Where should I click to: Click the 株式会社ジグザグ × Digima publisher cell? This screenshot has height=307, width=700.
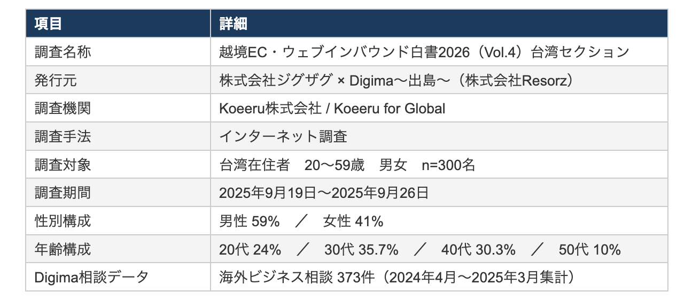398,80
